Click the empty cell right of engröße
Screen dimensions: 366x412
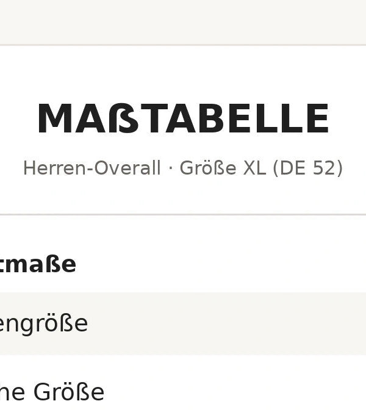(227, 323)
